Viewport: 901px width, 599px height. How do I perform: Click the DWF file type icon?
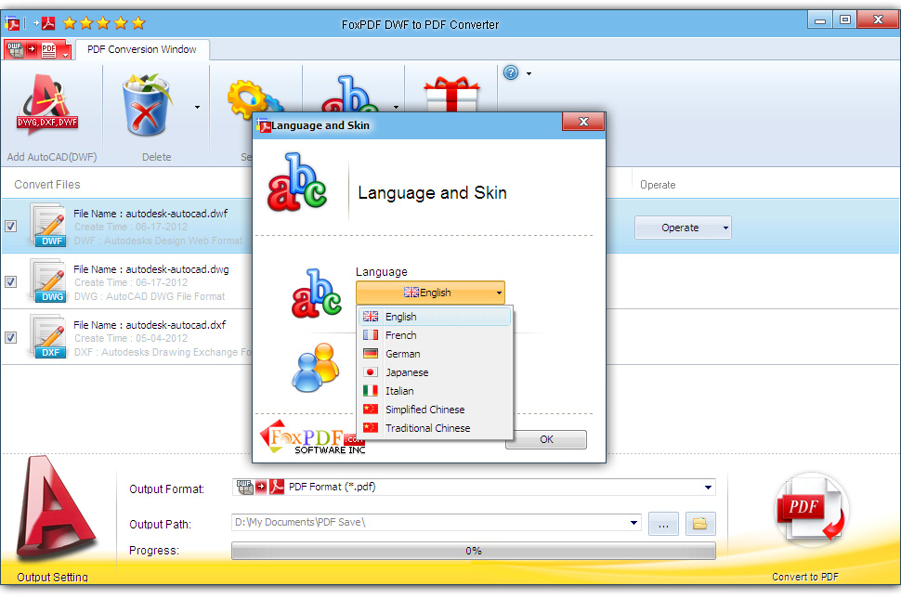(47, 226)
